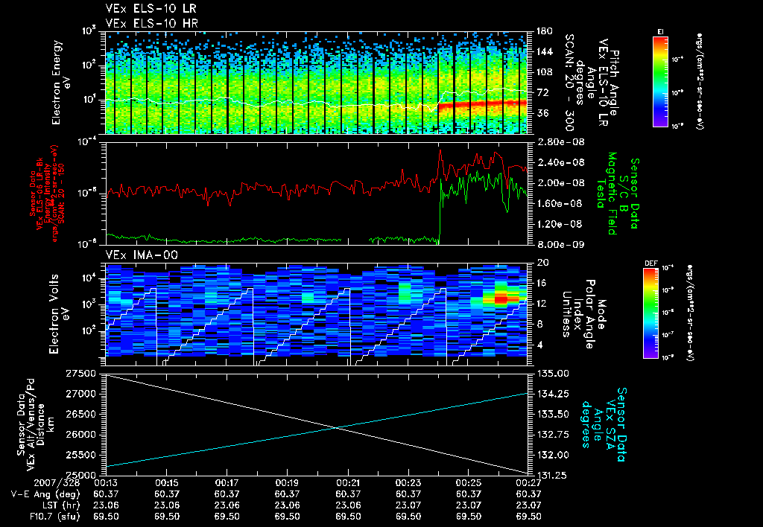The image size is (763, 527).
Task: Click the '36' pitch angle tick label
Action: click(x=542, y=113)
